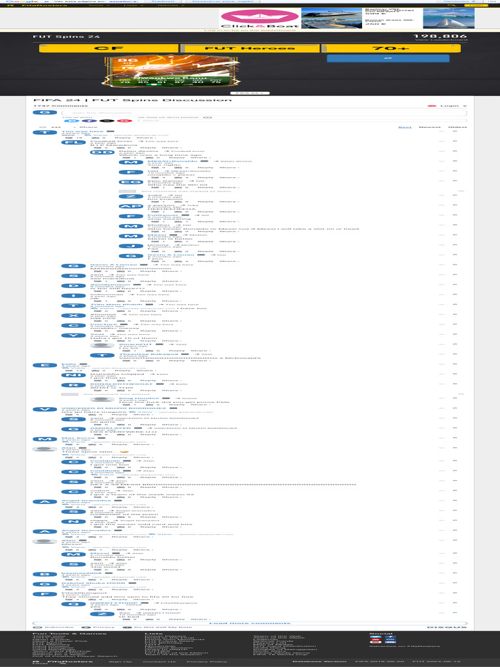Log in with the Disqus icon
Image resolution: width=500 pixels, height=667 pixels.
tap(70, 121)
